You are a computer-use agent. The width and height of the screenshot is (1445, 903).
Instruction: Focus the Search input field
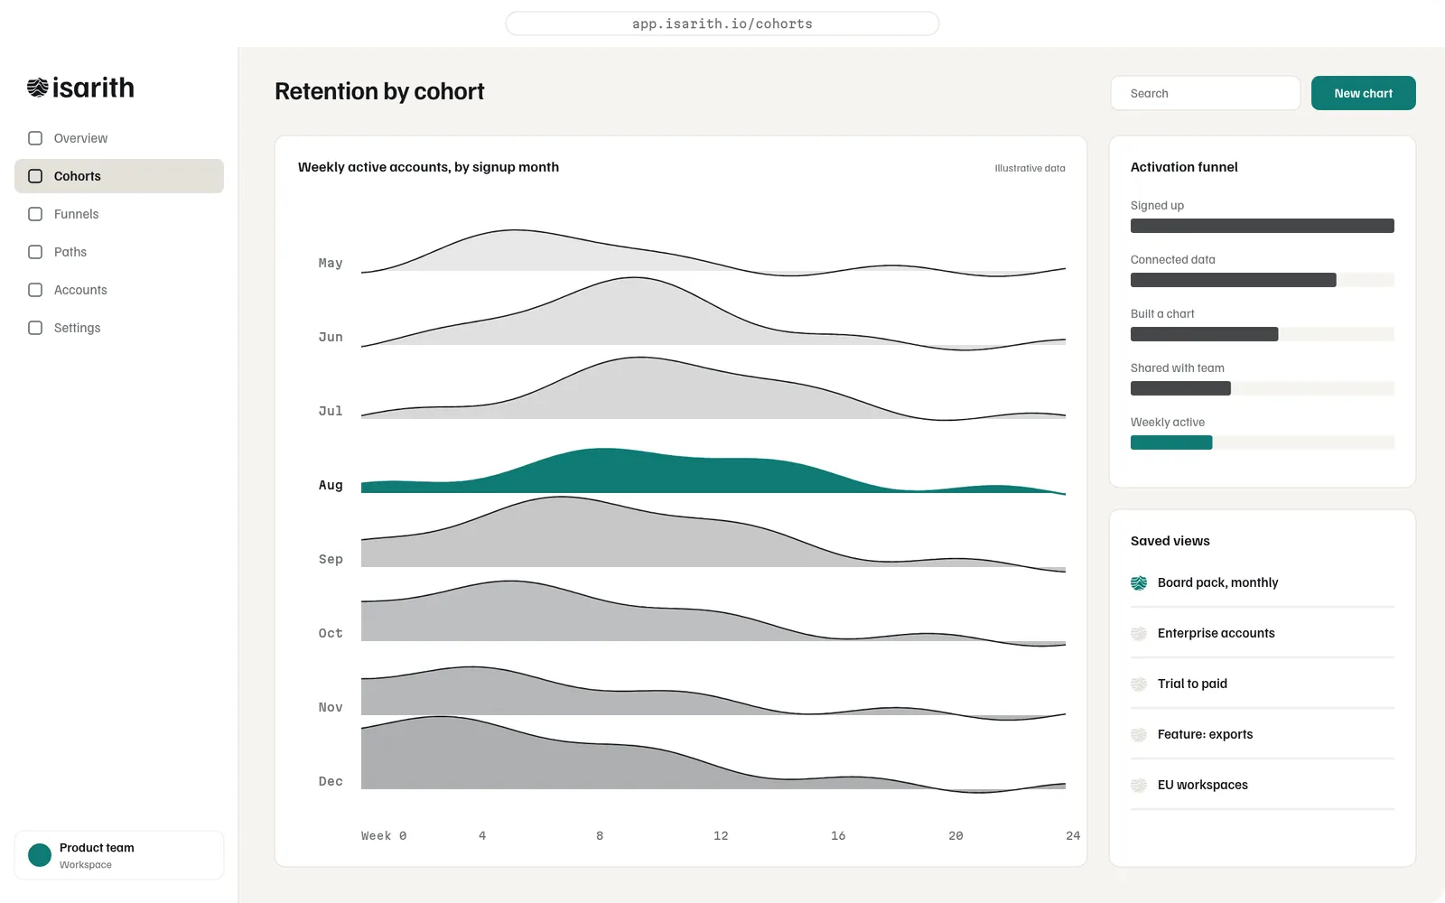click(1206, 93)
